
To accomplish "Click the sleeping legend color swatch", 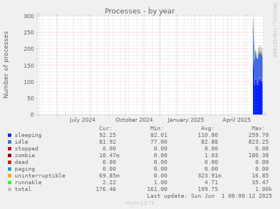I will 10,135.
